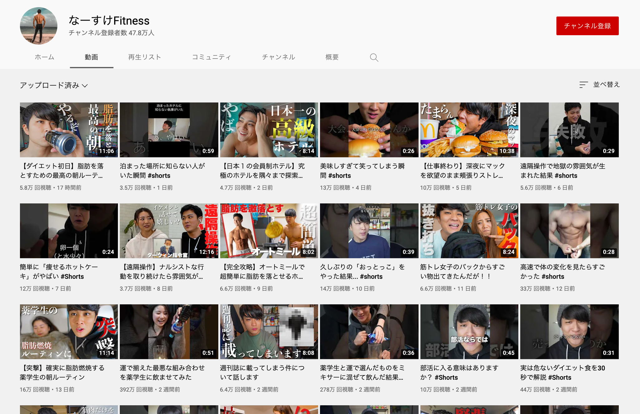Click the チャンネル登録 subscribe button

click(587, 26)
